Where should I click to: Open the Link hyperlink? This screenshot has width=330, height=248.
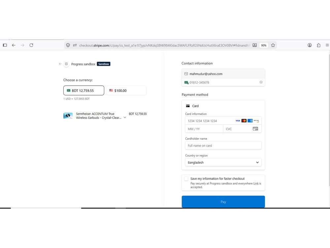click(256, 184)
